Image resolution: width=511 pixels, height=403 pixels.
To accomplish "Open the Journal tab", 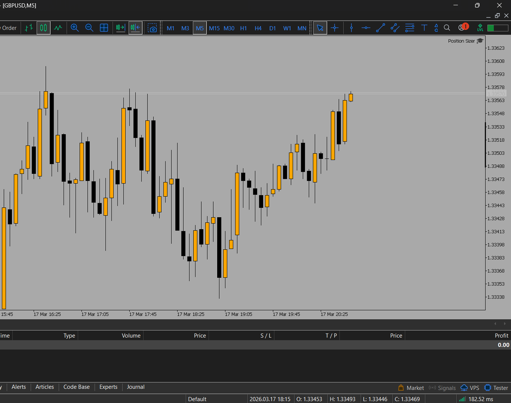I will (x=136, y=387).
